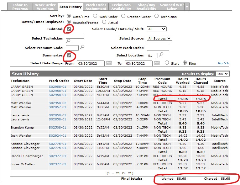Image resolution: width=240 pixels, height=185 pixels.
Task: Expand the Inside/Outside/Shift dropdown
Action: 157,29
